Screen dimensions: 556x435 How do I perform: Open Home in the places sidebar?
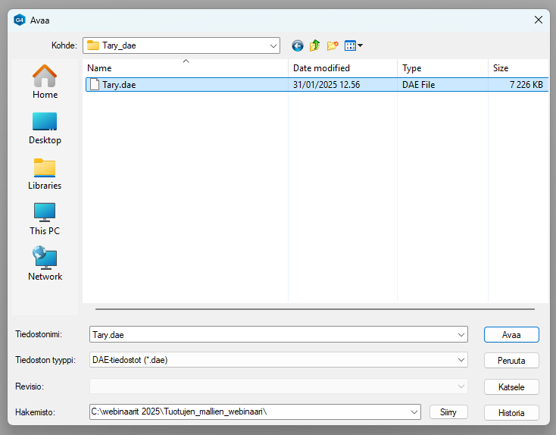click(45, 82)
